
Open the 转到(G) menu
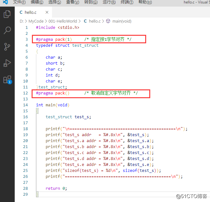click(x=91, y=2)
